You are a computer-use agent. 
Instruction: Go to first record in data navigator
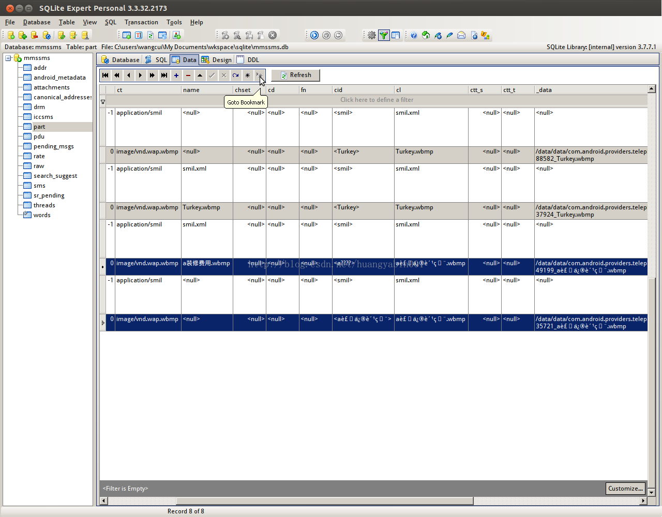click(106, 75)
